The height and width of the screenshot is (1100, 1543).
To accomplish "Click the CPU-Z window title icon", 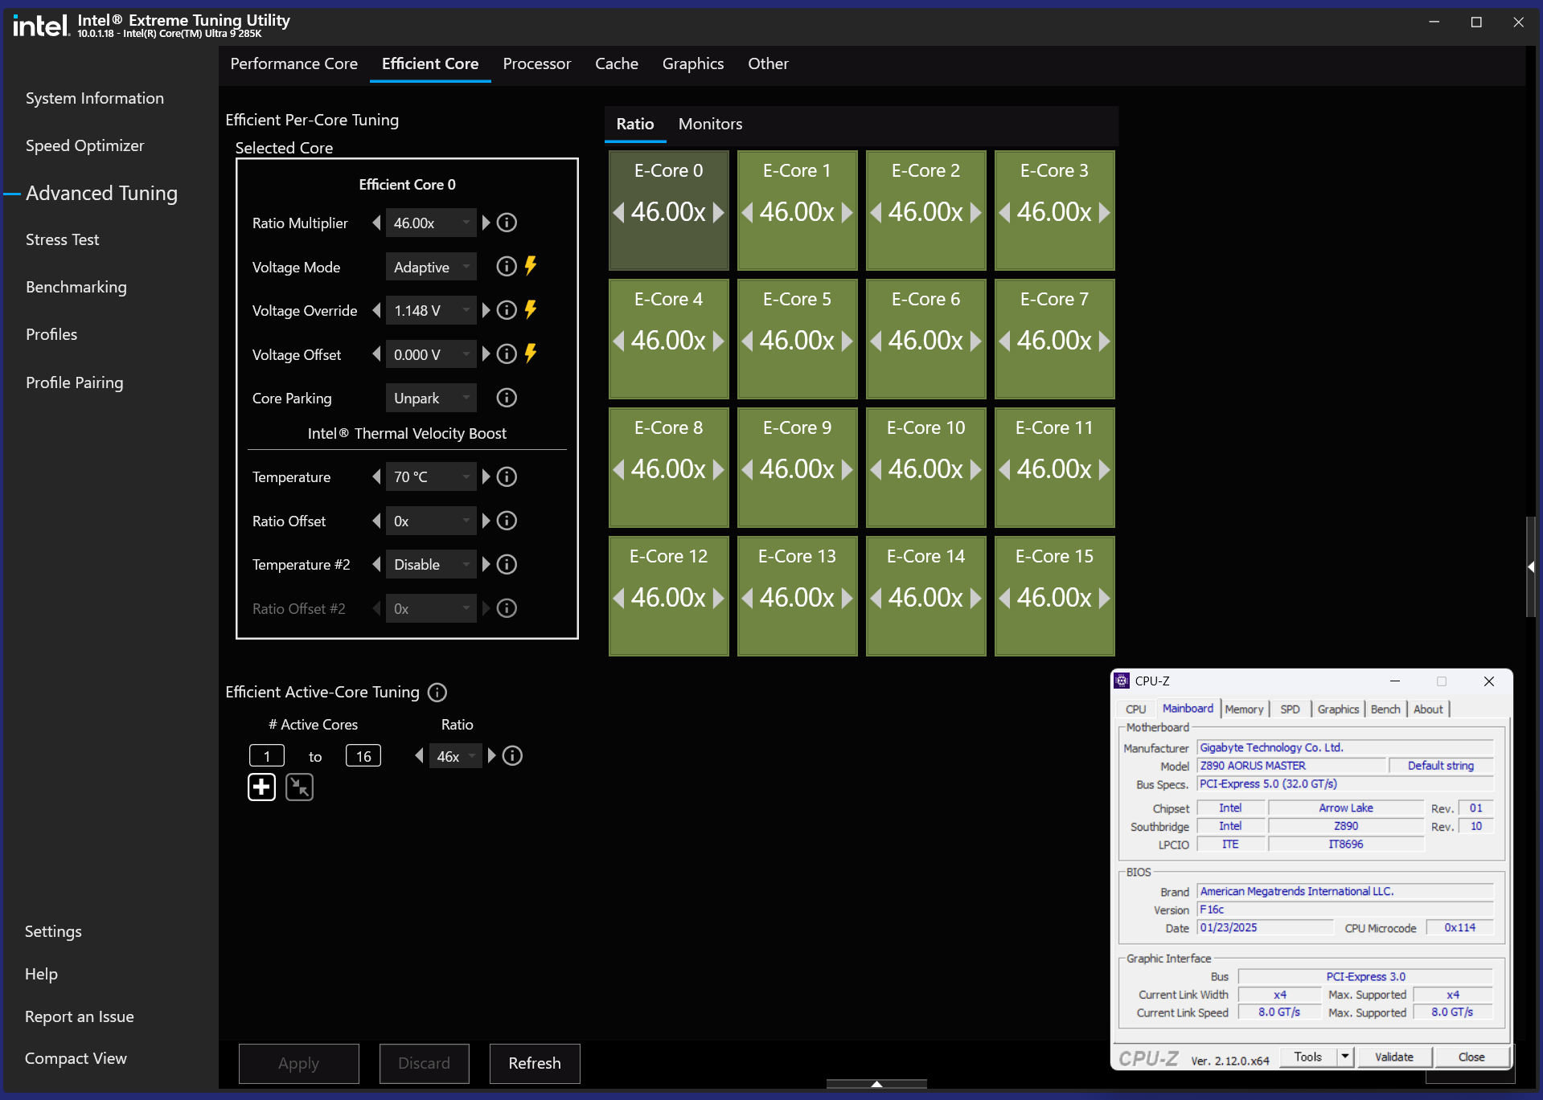I will point(1122,681).
